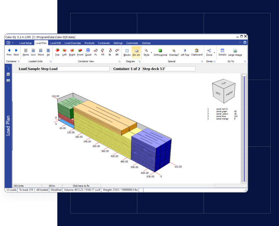Select the BR back-right view

click(x=117, y=52)
